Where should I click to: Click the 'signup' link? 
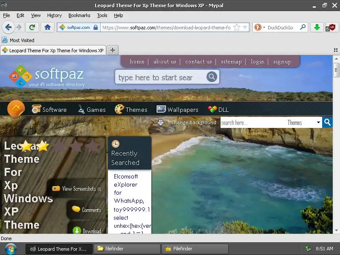coord(282,62)
